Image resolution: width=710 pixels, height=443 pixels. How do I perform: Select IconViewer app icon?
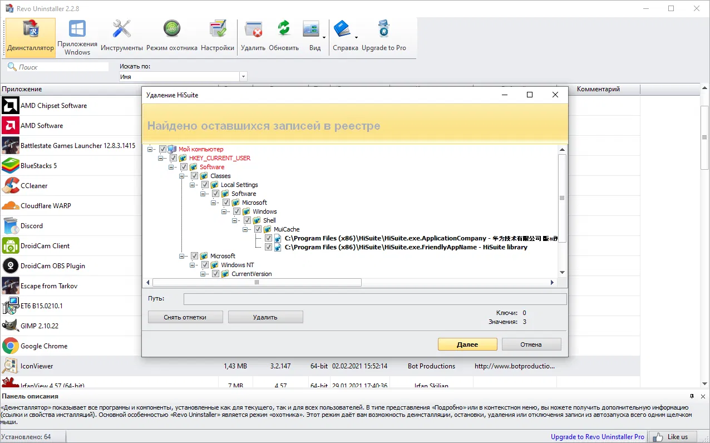click(11, 366)
